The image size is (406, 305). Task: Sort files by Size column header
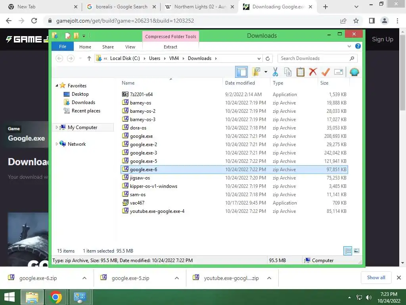click(324, 83)
